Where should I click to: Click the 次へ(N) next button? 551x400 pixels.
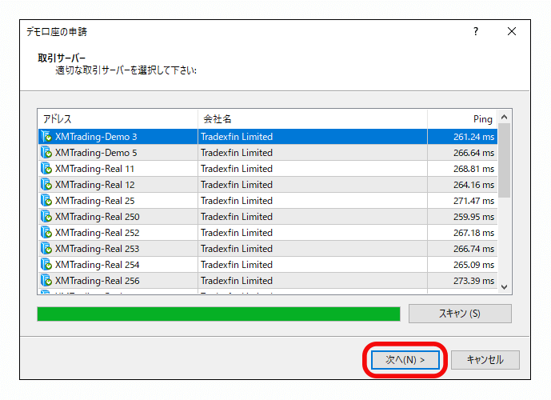click(x=405, y=359)
